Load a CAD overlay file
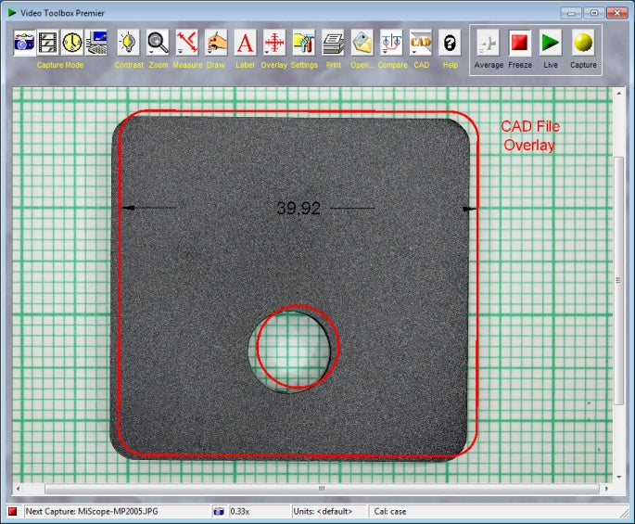 coord(421,43)
